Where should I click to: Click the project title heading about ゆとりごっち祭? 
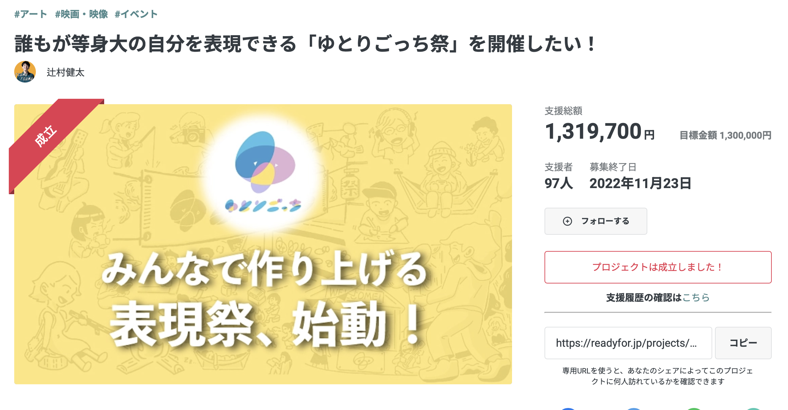point(304,44)
